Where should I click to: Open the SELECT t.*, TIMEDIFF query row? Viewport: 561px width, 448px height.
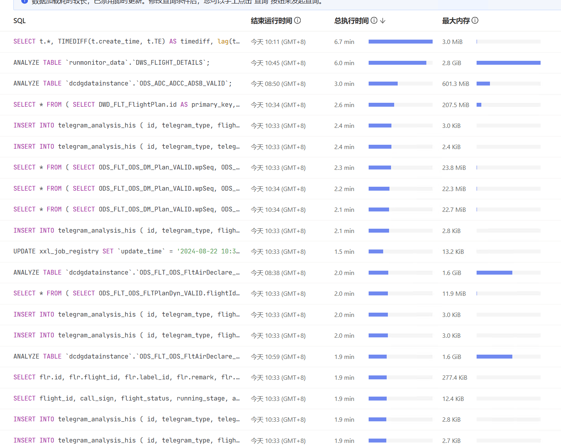[126, 42]
